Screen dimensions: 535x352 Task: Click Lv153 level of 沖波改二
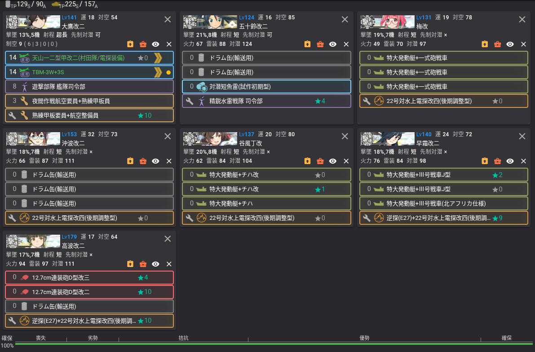coord(69,134)
